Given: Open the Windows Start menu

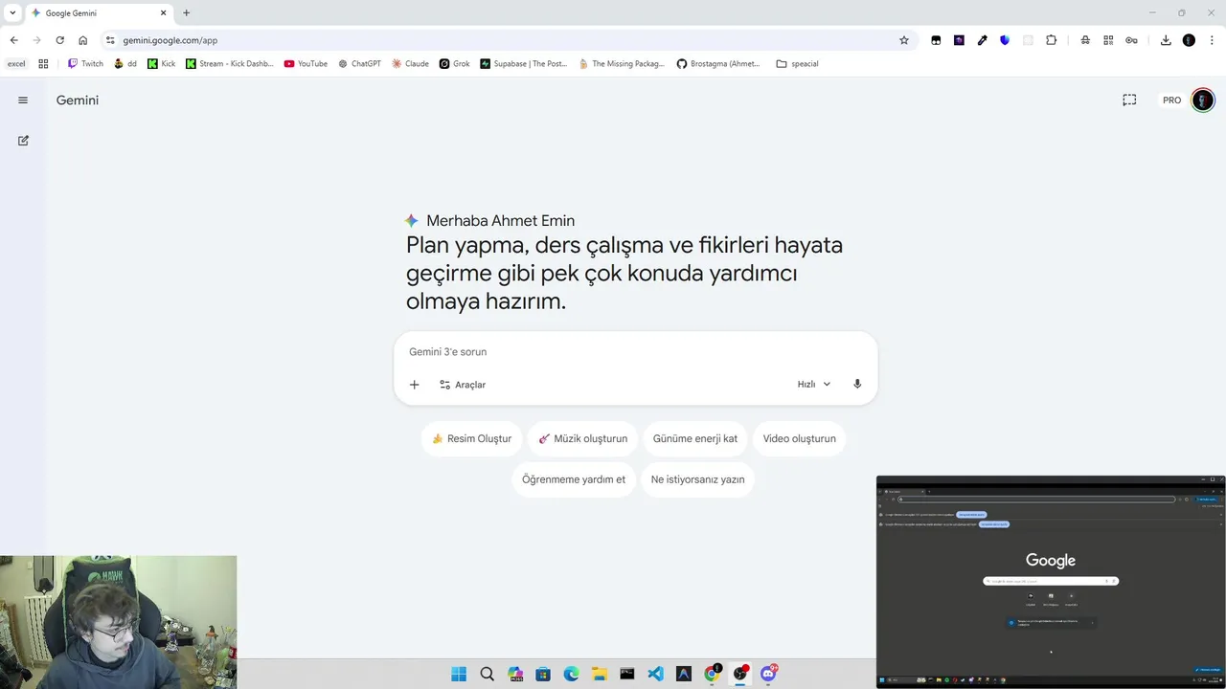Looking at the screenshot, I should [x=459, y=674].
